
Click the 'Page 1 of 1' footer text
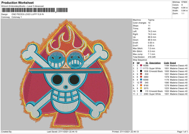[x=182, y=132]
